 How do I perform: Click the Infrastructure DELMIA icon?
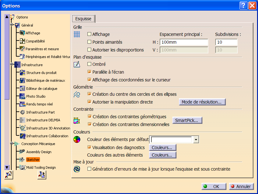coord(22,120)
